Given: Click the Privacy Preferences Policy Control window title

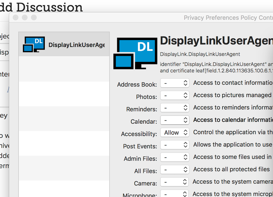Looking at the screenshot, I should [x=228, y=18].
